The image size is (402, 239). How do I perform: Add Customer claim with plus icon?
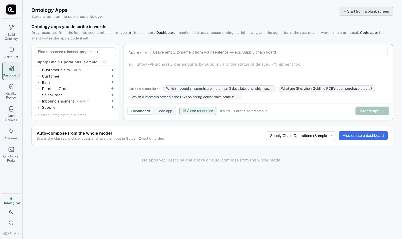112,70
